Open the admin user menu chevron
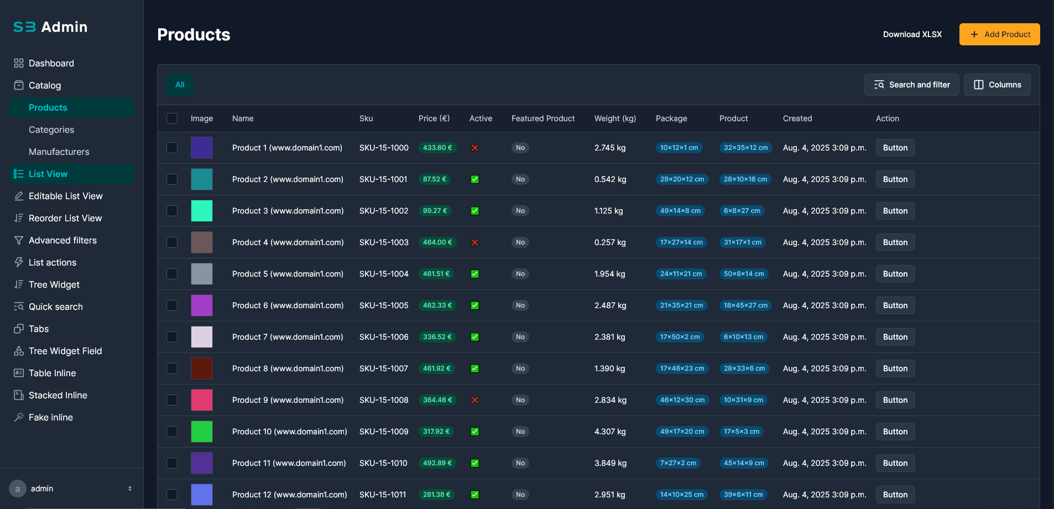Image resolution: width=1054 pixels, height=509 pixels. (x=130, y=489)
